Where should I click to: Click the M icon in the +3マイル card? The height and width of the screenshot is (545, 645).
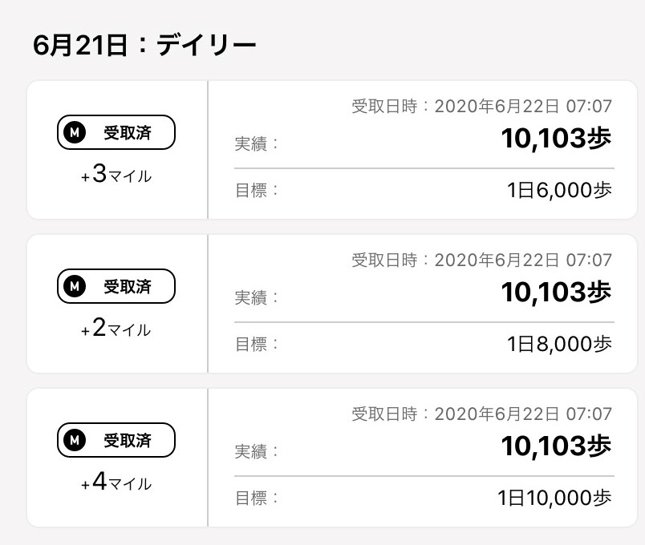click(x=75, y=132)
